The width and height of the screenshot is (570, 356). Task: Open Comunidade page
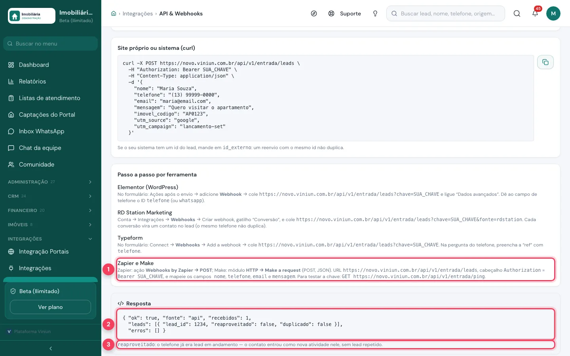coord(51,165)
